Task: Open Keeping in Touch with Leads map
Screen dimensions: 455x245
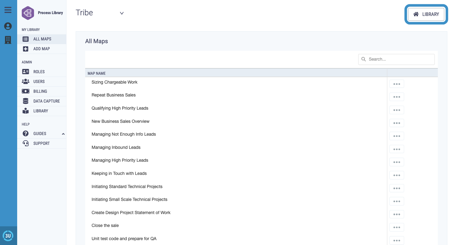Action: pyautogui.click(x=119, y=173)
